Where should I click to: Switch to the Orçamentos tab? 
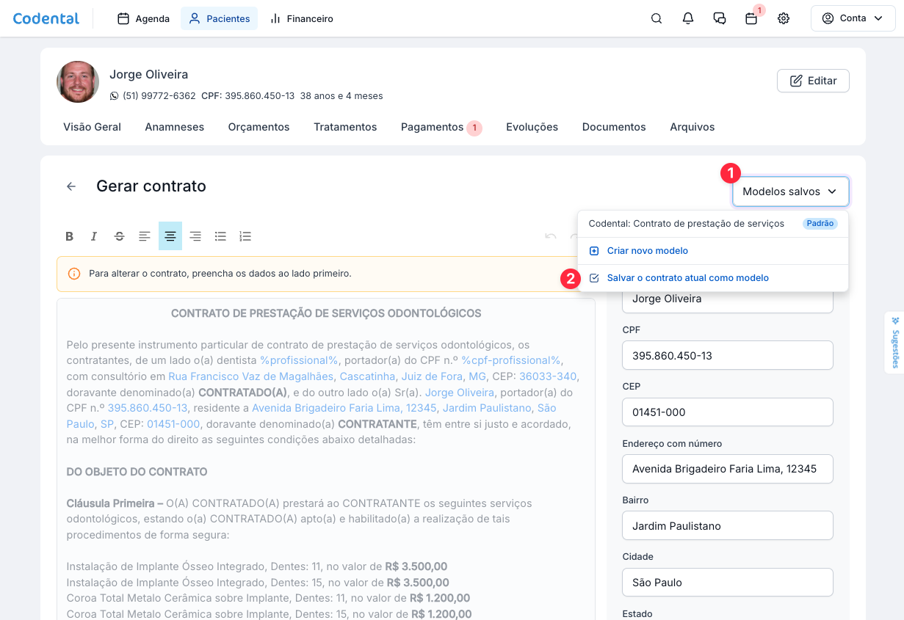[x=258, y=127]
